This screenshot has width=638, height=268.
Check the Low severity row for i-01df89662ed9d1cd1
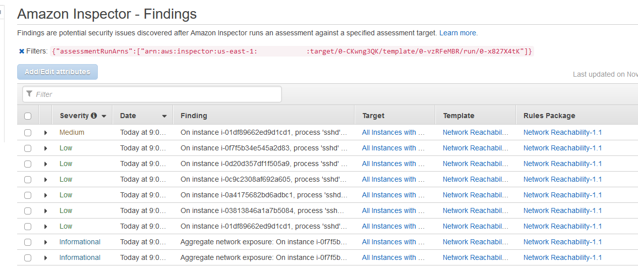point(28,227)
